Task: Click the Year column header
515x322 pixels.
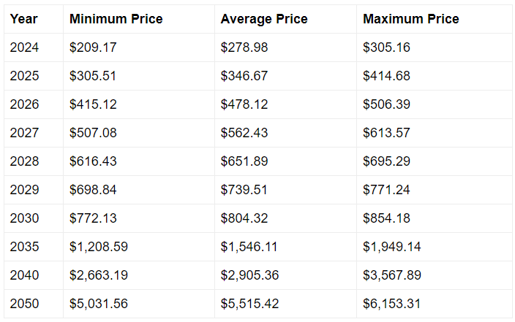Action: (34, 19)
